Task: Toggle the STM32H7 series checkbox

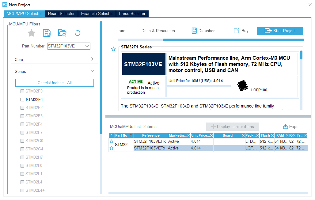Action: pos(22,157)
